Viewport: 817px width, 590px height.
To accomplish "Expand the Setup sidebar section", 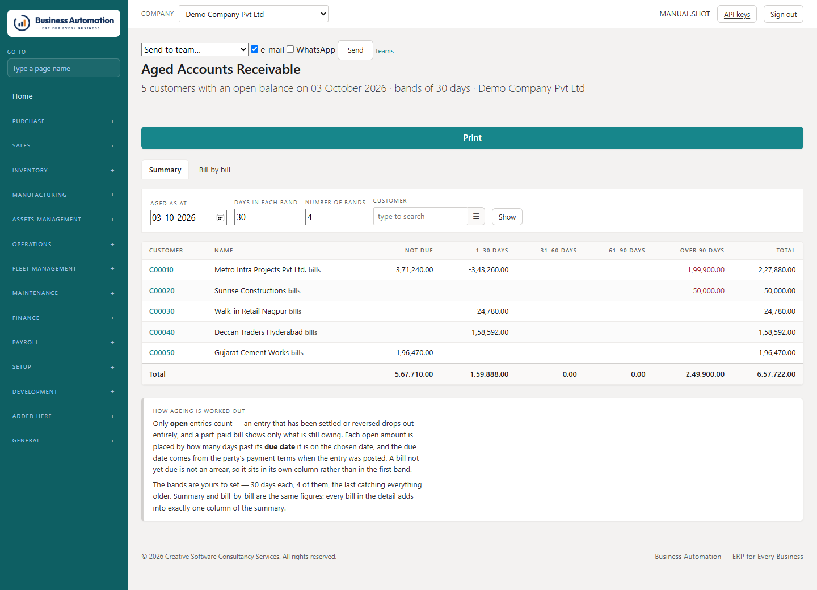I will [x=64, y=367].
